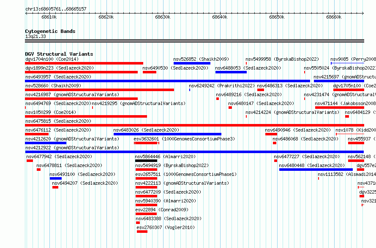Open nsv6483026 (Sedlazeck2020) label
This screenshot has height=248, width=376.
click(x=146, y=130)
